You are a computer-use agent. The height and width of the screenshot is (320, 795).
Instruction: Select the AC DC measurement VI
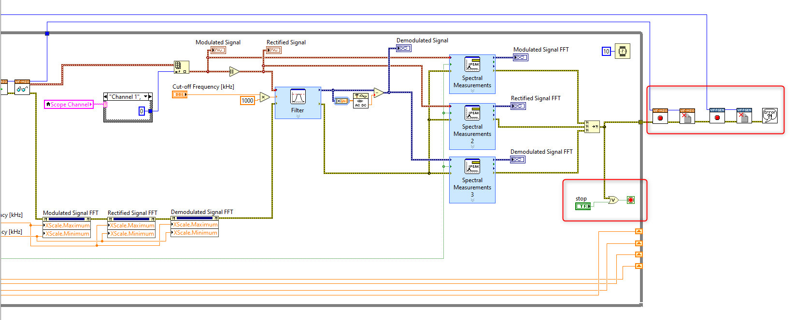(x=361, y=101)
